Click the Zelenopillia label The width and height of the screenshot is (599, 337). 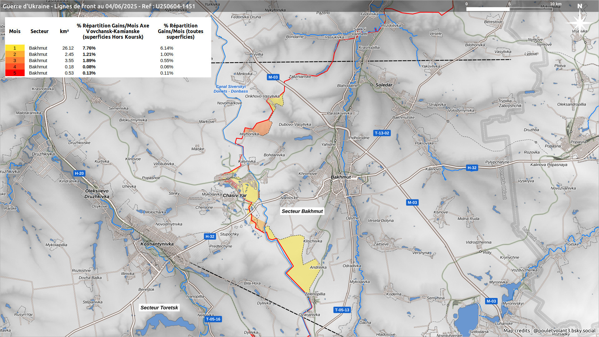[x=315, y=294]
